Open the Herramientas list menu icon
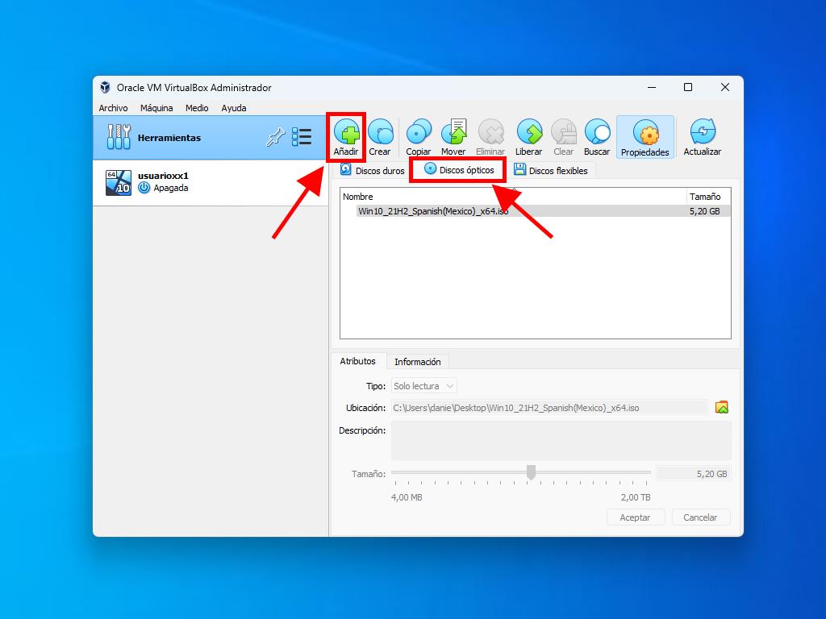This screenshot has width=826, height=619. 302,137
